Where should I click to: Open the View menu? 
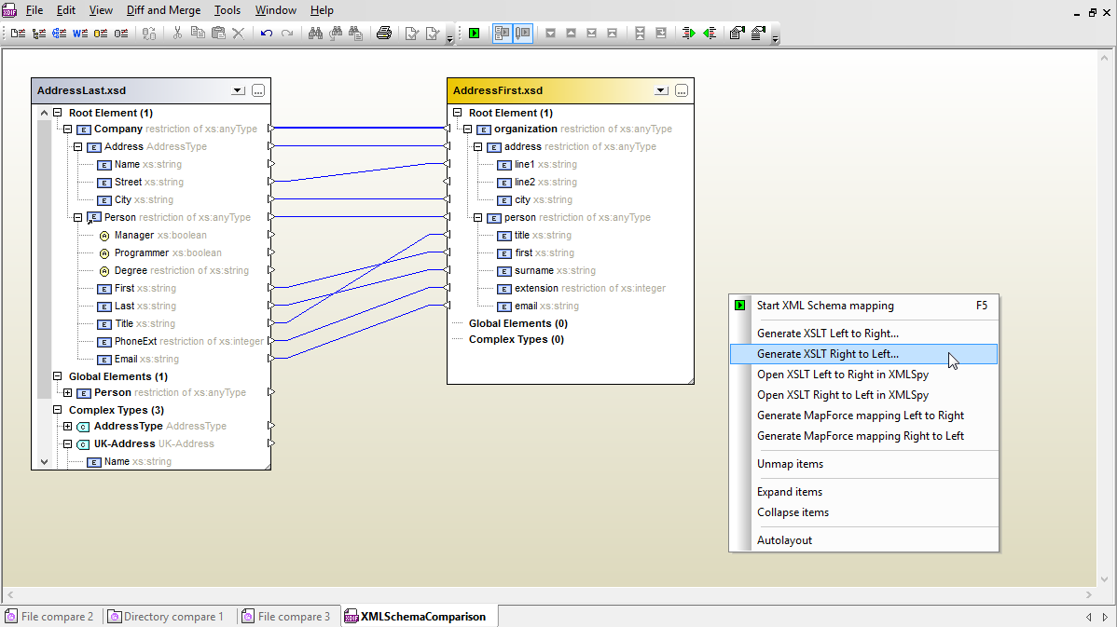(x=101, y=10)
